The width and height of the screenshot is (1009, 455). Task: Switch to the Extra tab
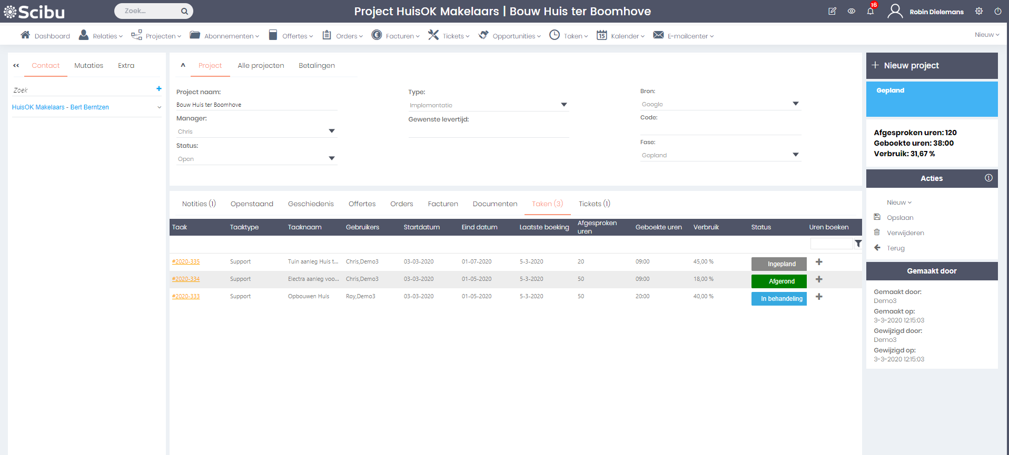[126, 66]
